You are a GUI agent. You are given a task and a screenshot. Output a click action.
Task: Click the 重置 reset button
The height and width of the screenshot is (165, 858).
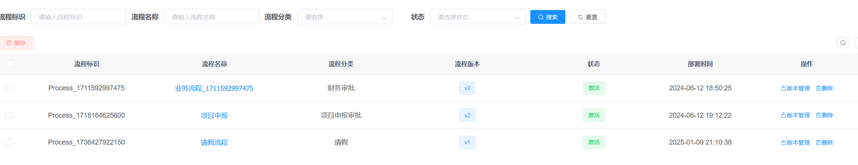click(587, 17)
